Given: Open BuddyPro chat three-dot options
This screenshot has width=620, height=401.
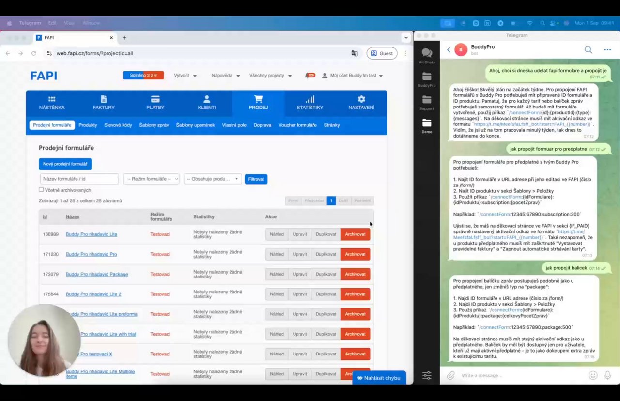Looking at the screenshot, I should [x=607, y=49].
